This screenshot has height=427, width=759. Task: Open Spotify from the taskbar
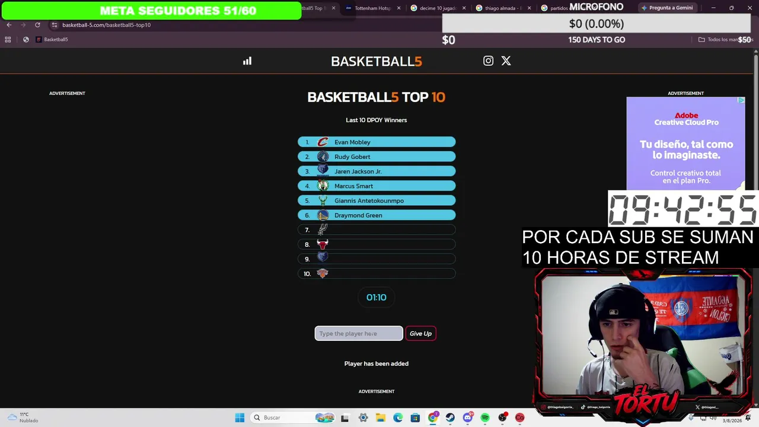point(485,418)
